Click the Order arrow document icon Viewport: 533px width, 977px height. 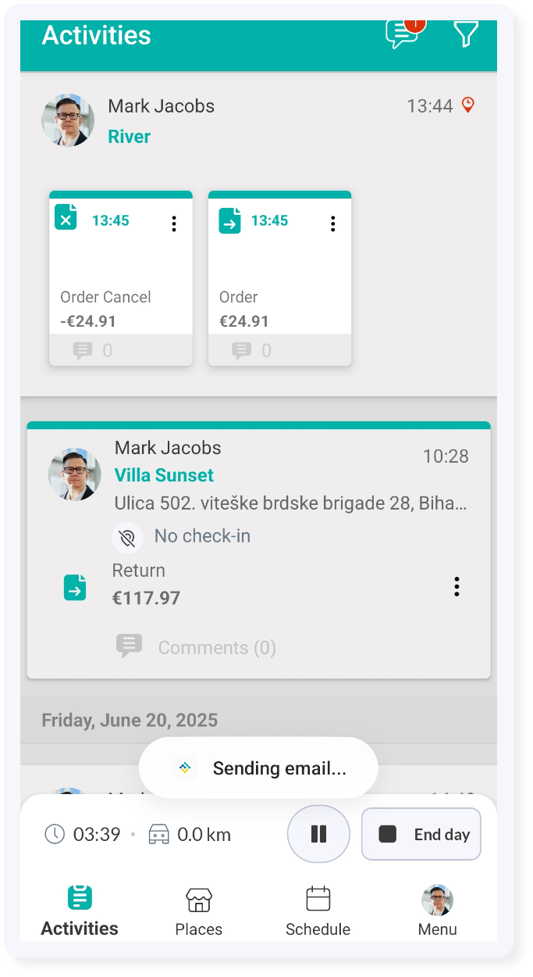pyautogui.click(x=229, y=220)
